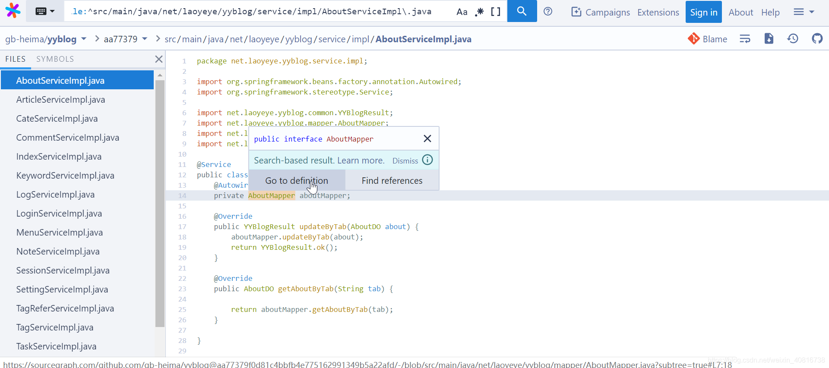Switch to the SYMBOLS tab

pyautogui.click(x=55, y=59)
